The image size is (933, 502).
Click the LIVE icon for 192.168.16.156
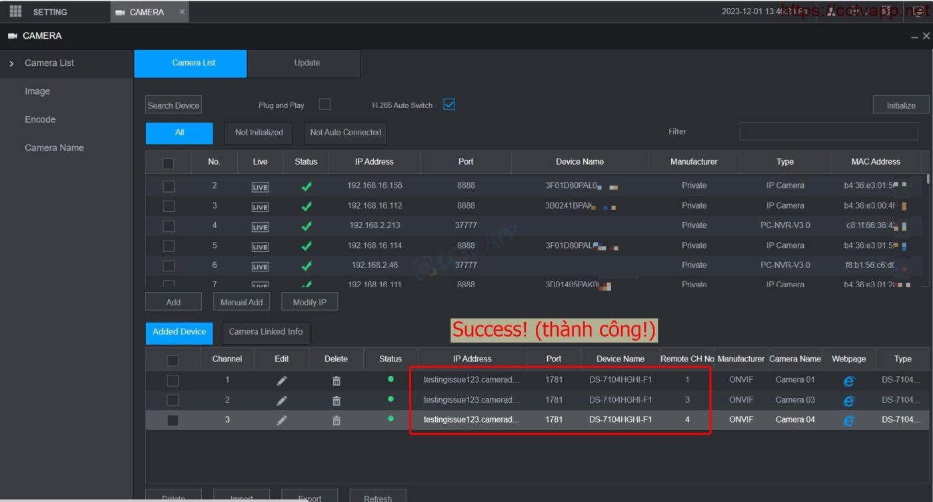point(260,187)
